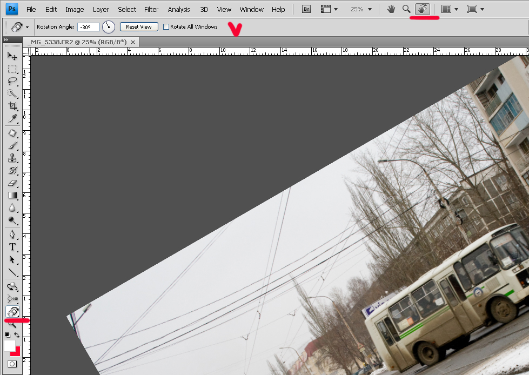Swap foreground and background colors
The image size is (529, 375).
click(x=17, y=335)
